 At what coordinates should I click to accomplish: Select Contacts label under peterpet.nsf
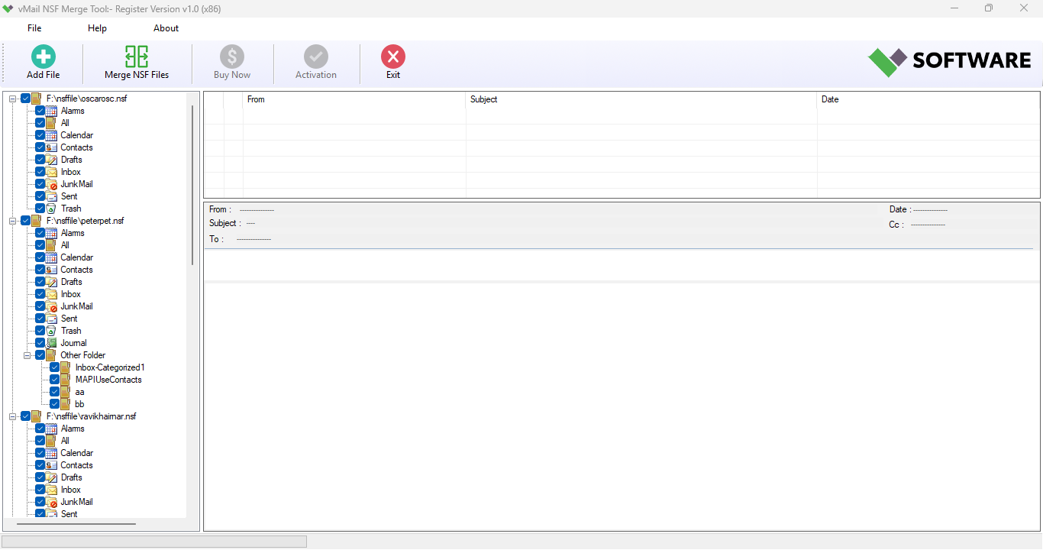click(x=76, y=270)
